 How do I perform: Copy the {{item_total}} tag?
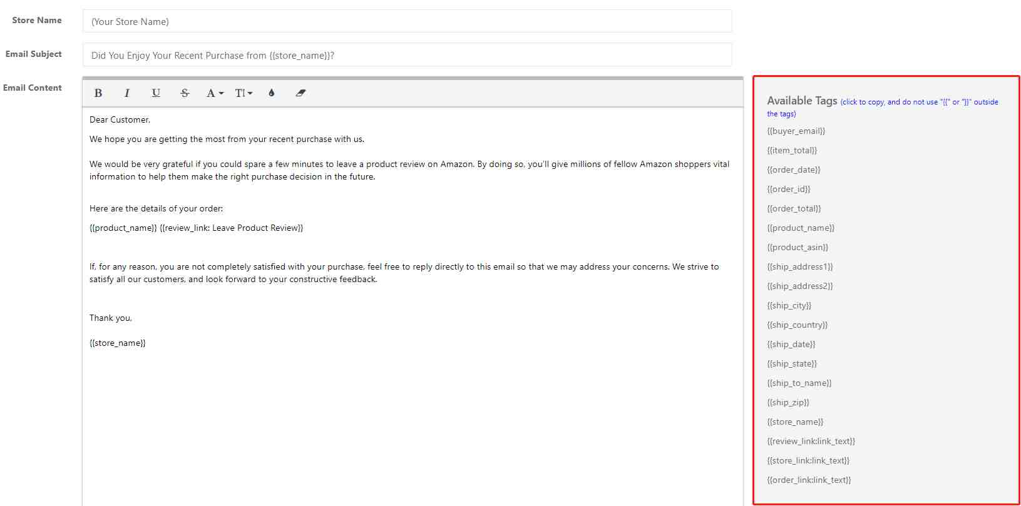(x=792, y=151)
